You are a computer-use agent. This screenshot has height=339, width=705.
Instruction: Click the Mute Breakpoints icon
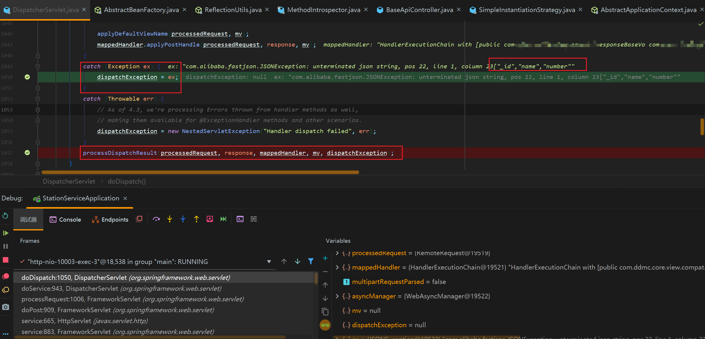coord(6,290)
